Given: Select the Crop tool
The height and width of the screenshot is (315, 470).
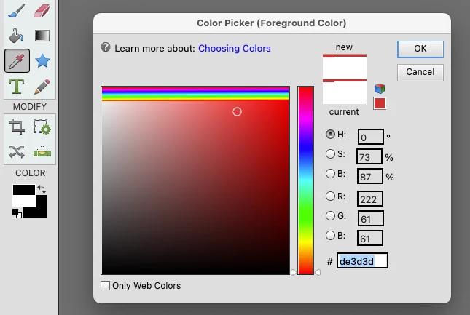Looking at the screenshot, I should (17, 127).
